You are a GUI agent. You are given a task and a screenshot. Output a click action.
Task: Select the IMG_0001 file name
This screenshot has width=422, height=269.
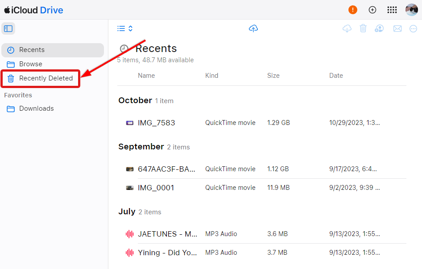pos(156,188)
